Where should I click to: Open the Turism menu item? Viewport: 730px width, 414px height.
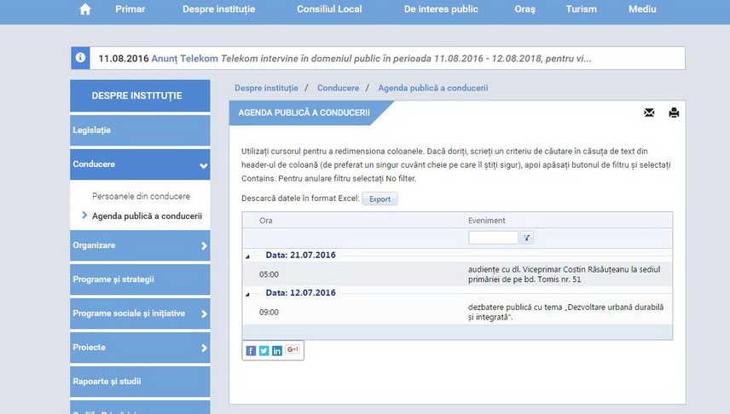(581, 9)
